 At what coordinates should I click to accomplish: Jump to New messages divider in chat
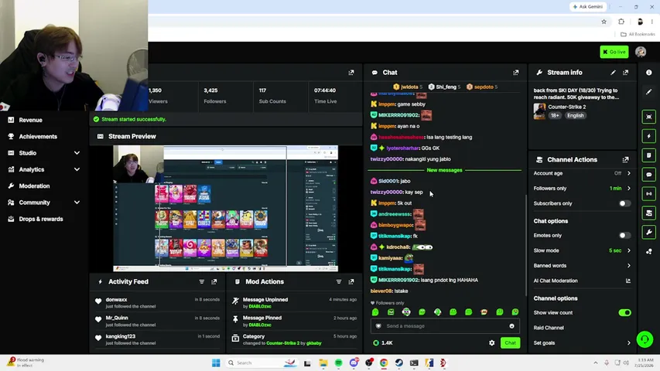[444, 170]
